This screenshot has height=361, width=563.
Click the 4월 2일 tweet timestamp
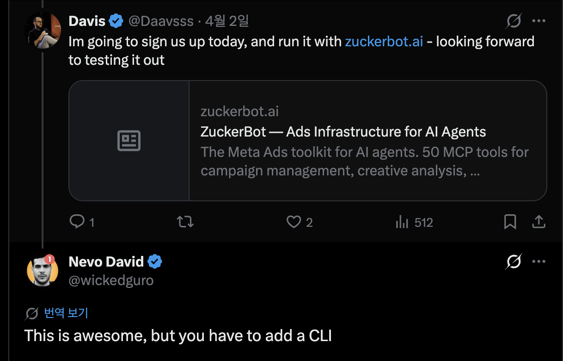point(227,21)
